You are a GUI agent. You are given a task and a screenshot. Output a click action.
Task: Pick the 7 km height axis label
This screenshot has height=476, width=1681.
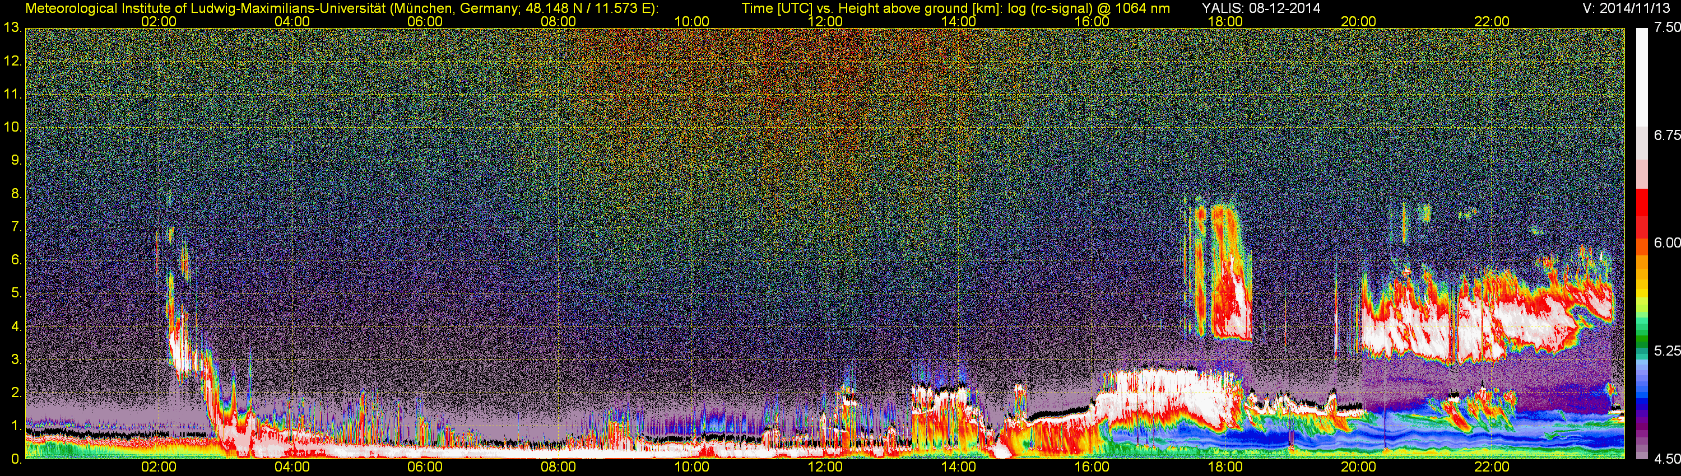coord(16,227)
